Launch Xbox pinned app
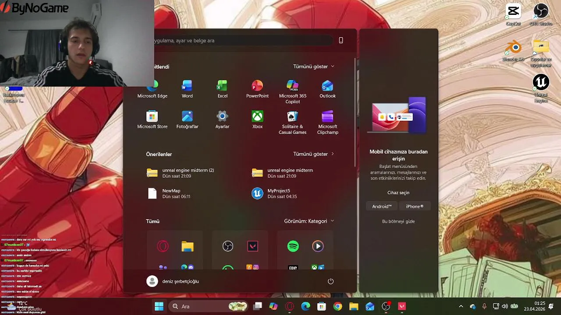Image resolution: width=561 pixels, height=315 pixels. (257, 120)
